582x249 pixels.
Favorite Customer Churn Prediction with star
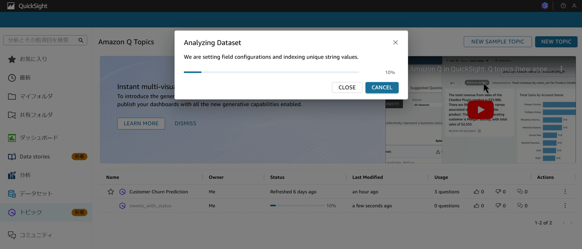[111, 192]
